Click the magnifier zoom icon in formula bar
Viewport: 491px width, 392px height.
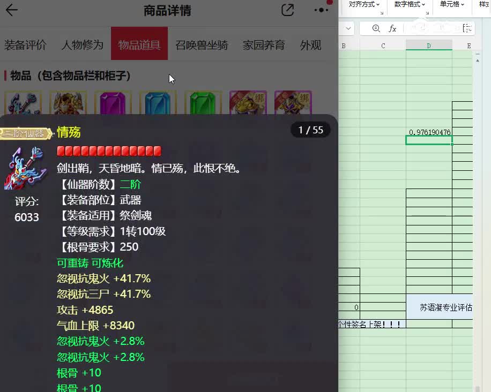click(376, 28)
